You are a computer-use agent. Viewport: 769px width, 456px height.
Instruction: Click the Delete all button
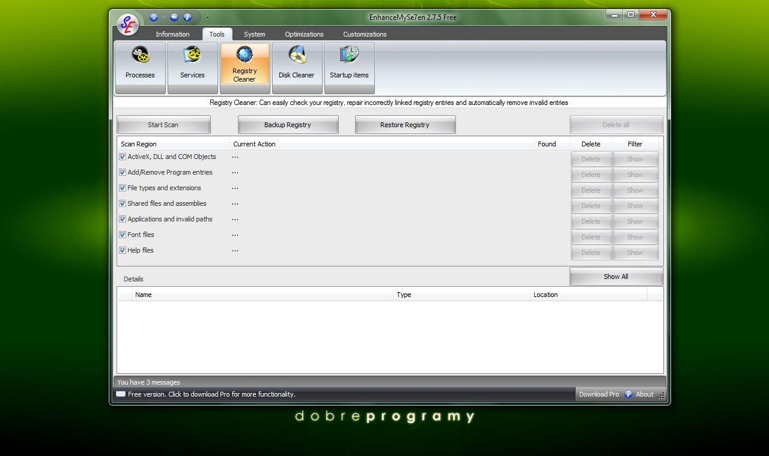click(616, 125)
